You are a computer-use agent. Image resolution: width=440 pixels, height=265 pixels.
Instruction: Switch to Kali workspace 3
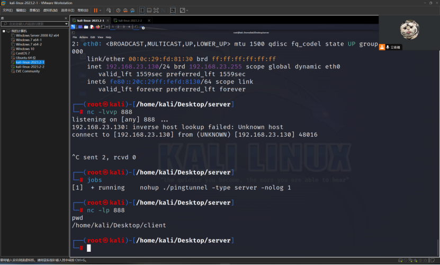pos(124,27)
